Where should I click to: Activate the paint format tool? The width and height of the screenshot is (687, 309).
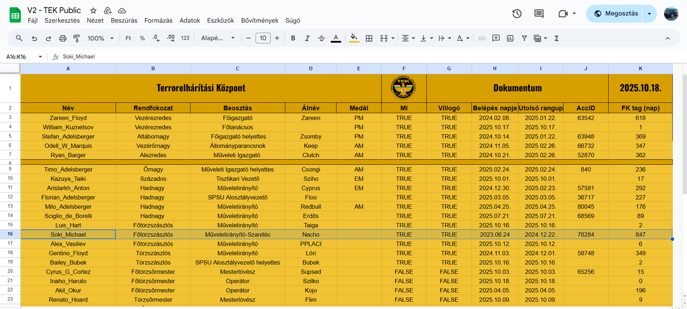pyautogui.click(x=76, y=38)
